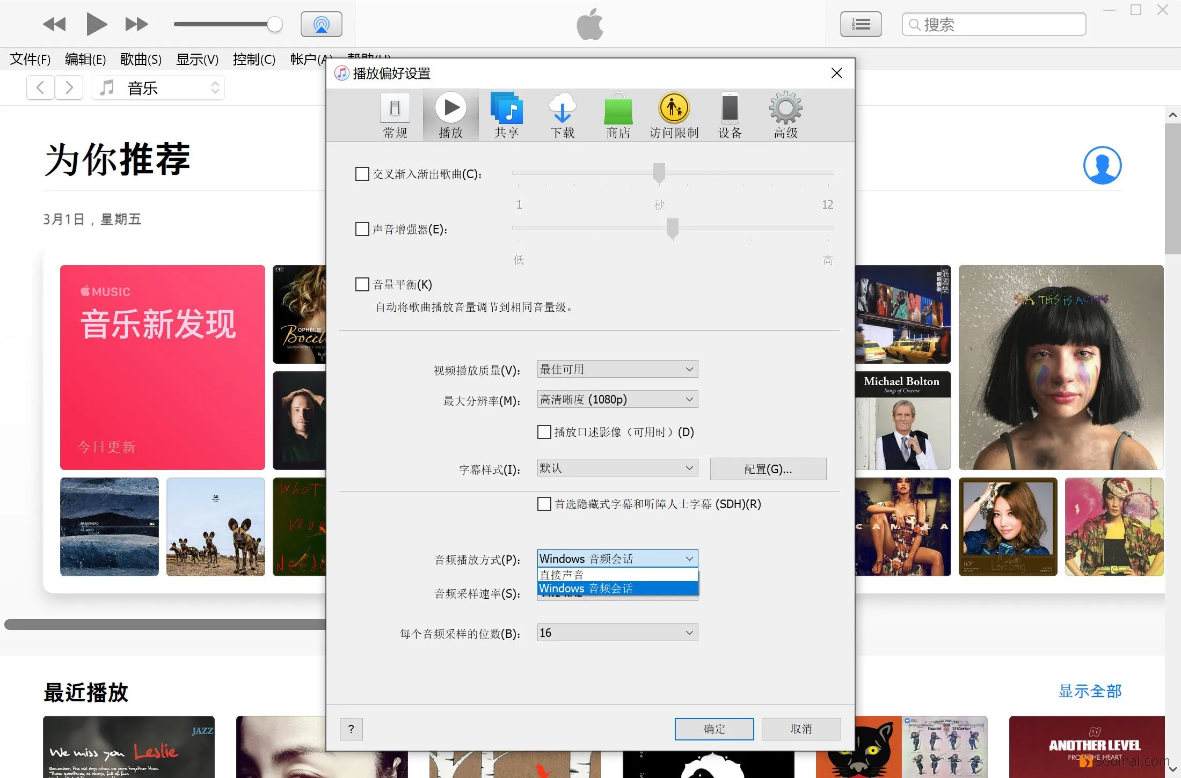Screen dimensions: 1181x778
Task: Check 首选隐藏式字幕 SDH option
Action: click(544, 504)
